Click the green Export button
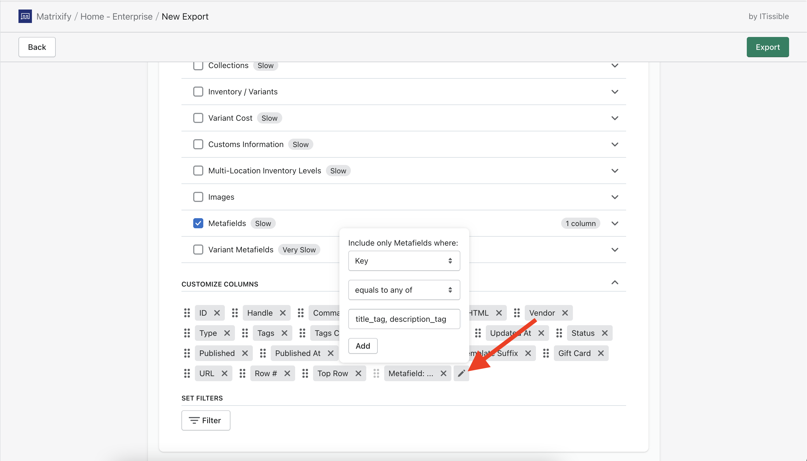 (768, 47)
